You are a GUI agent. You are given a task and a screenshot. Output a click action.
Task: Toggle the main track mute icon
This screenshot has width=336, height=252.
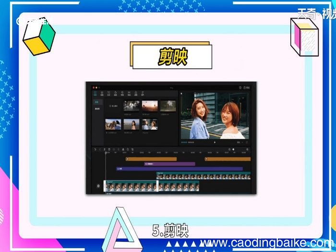pyautogui.click(x=98, y=186)
